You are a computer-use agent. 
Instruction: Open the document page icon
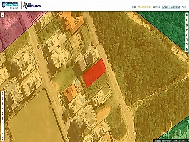tap(187, 40)
